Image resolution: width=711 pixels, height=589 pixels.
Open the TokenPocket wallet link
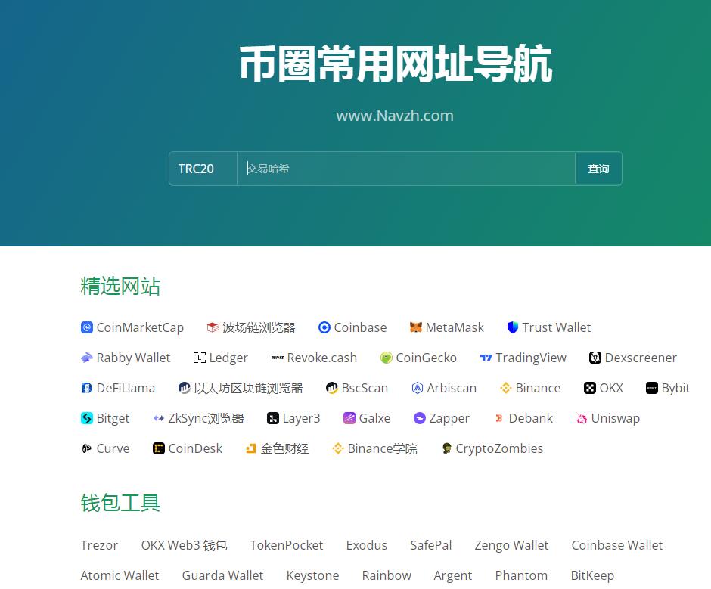286,545
